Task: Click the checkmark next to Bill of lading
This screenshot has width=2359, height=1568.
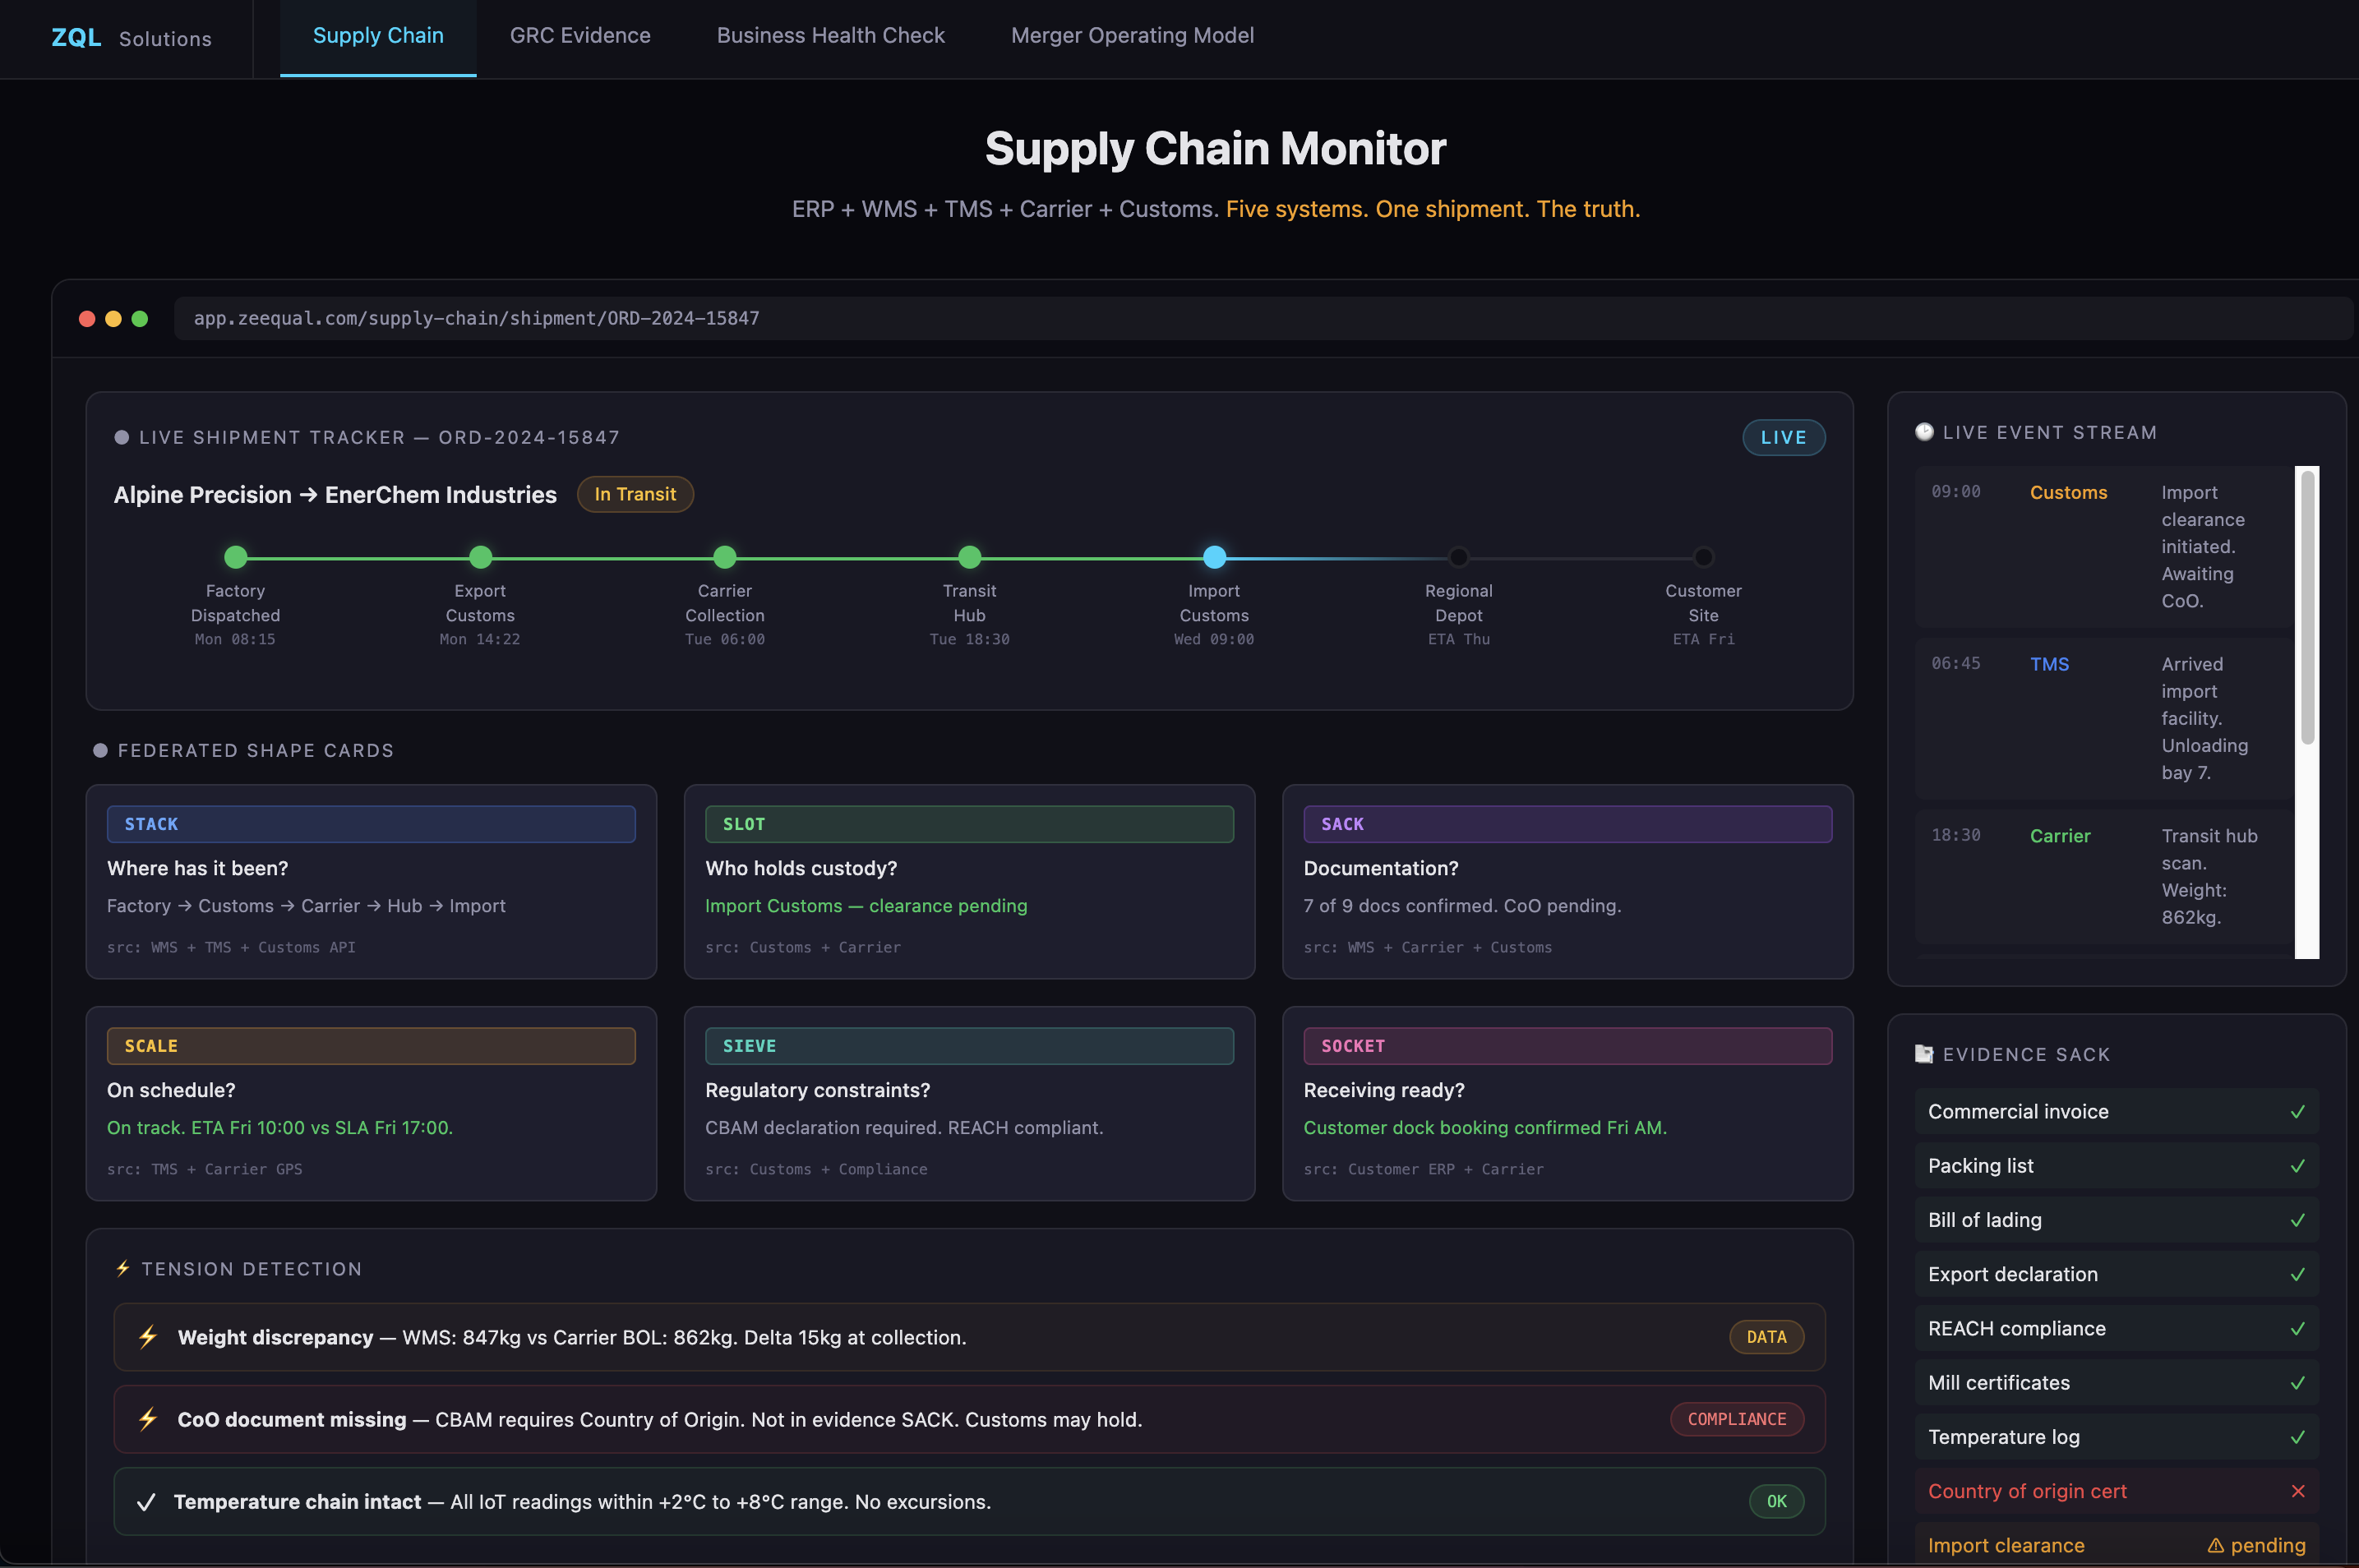Action: [x=2297, y=1220]
